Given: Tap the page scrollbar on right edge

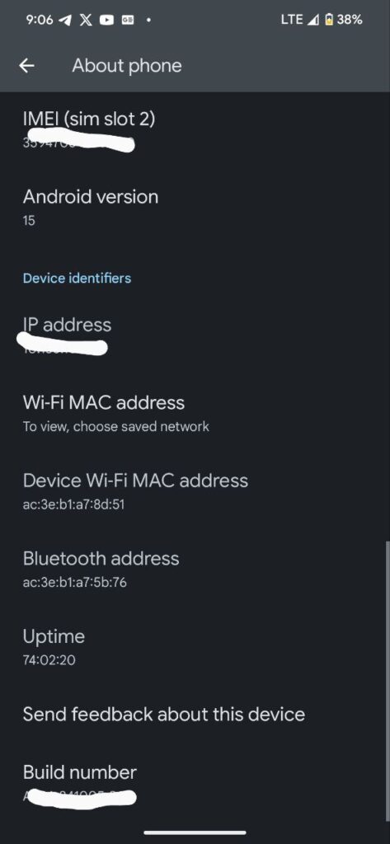Looking at the screenshot, I should (x=386, y=678).
